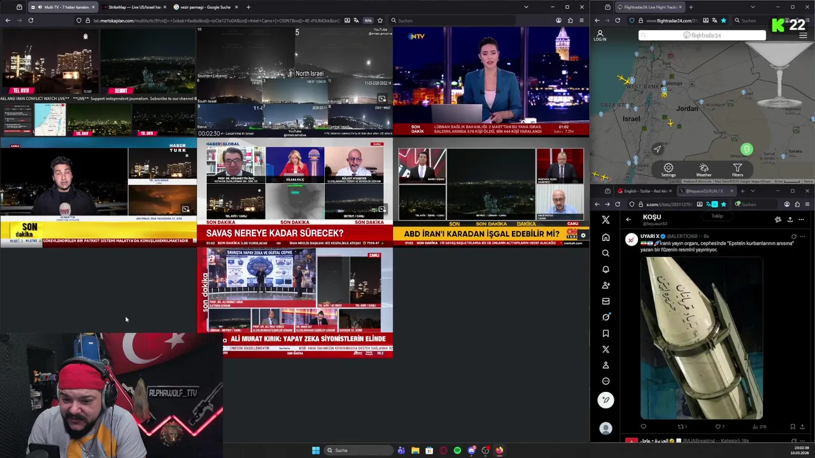Open new tab in Multi TV browser
This screenshot has height=458, width=815.
[x=248, y=7]
